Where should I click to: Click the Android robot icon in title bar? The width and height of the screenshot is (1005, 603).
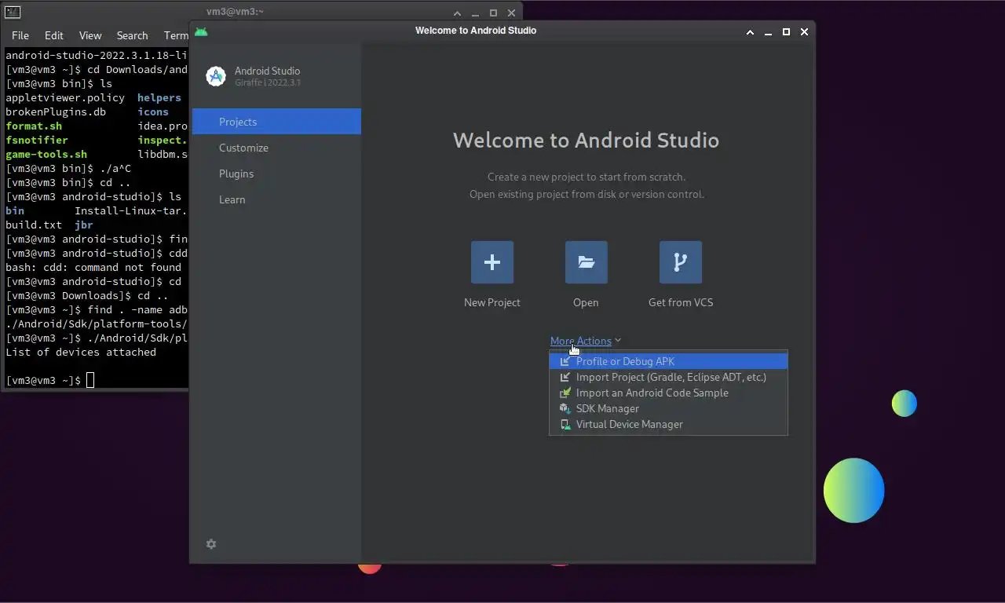click(201, 31)
